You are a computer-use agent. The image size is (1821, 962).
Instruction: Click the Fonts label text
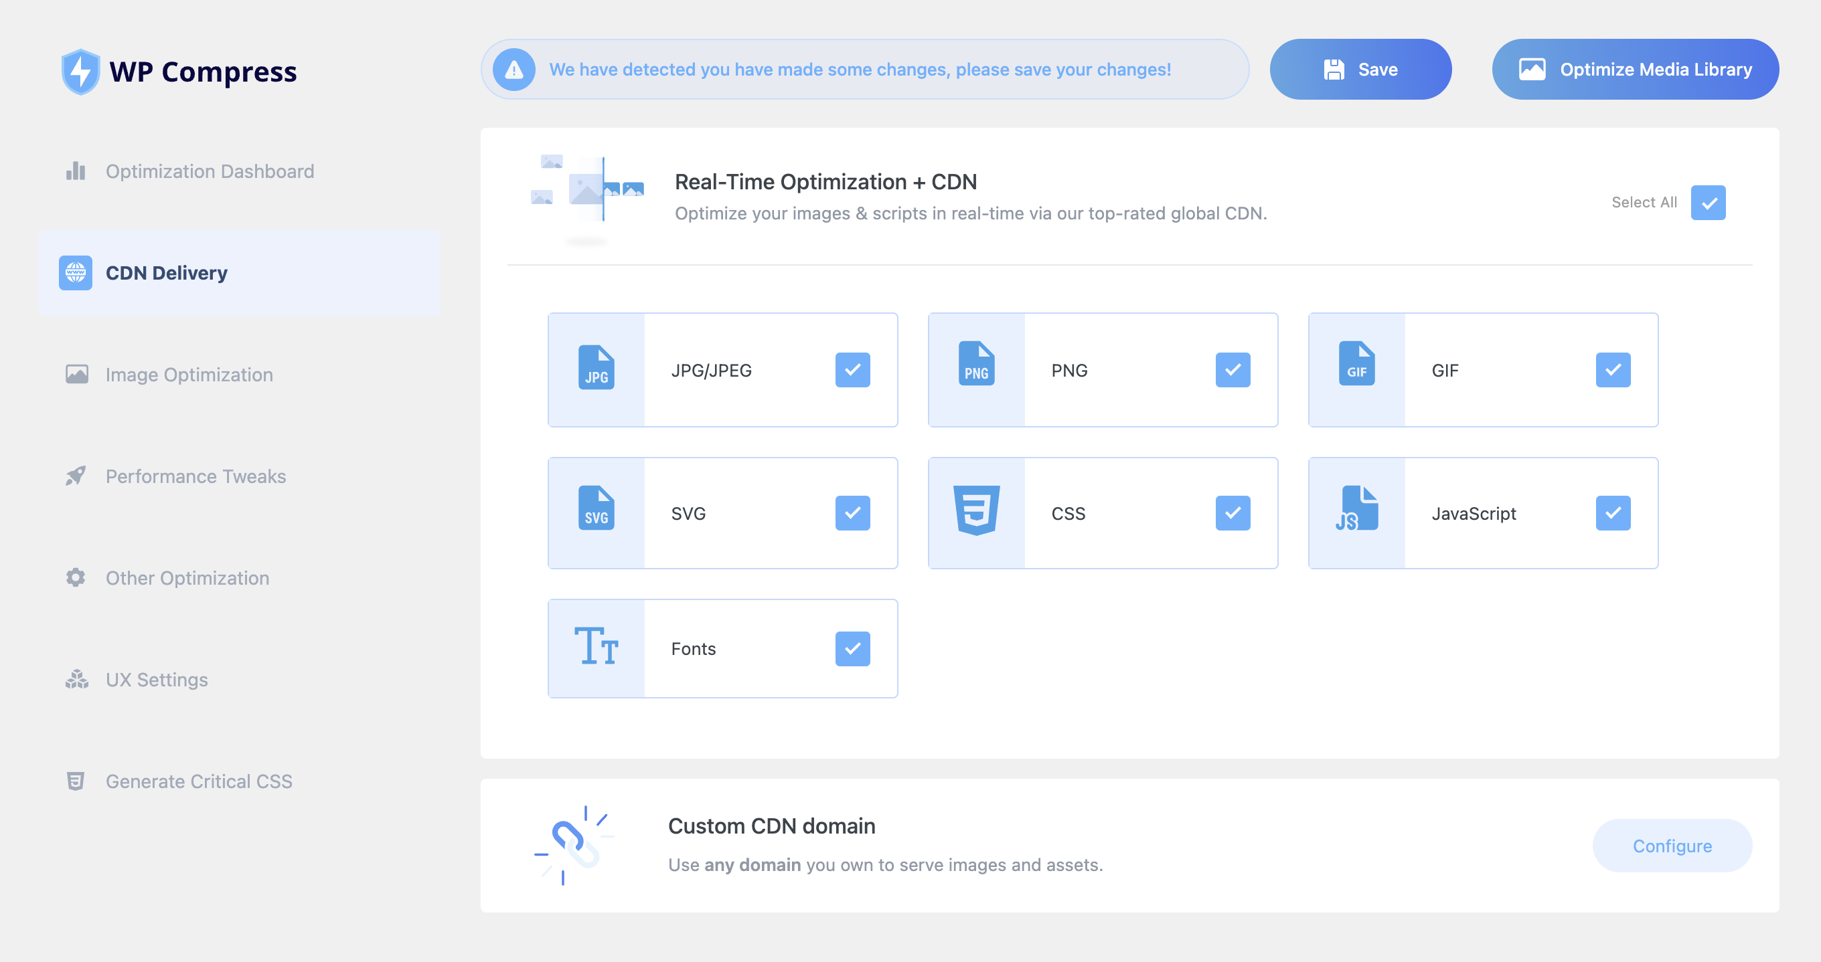[694, 648]
